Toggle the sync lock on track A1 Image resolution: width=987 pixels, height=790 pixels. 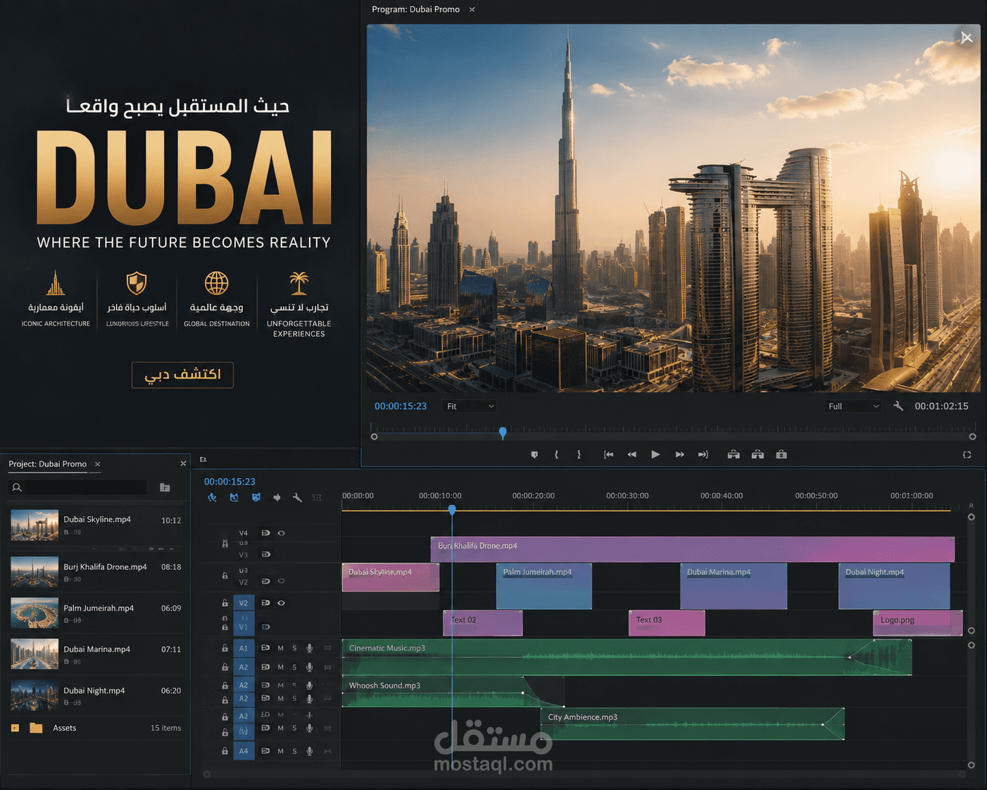tap(265, 648)
